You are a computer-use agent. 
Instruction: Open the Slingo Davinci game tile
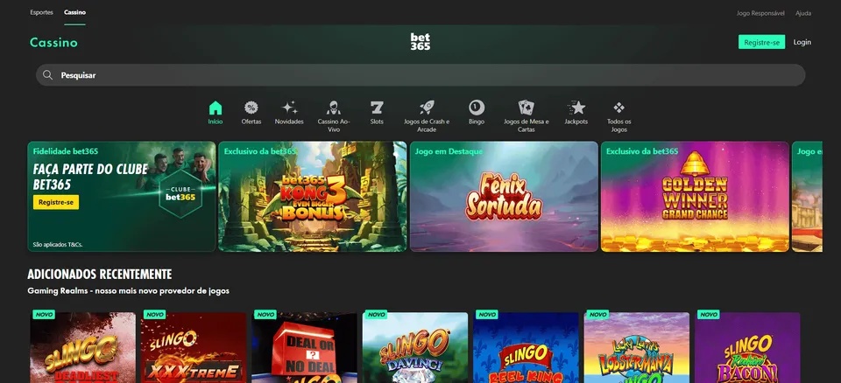[415, 348]
